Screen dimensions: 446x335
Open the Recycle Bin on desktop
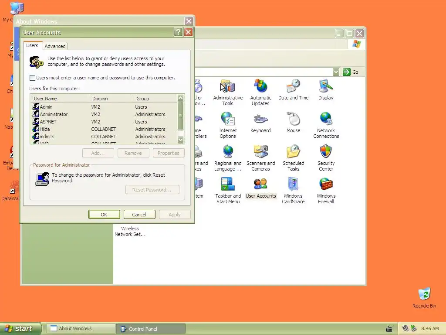coord(424,297)
